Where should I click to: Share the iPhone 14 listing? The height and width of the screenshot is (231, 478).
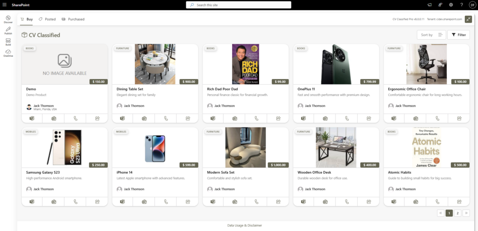click(x=188, y=202)
